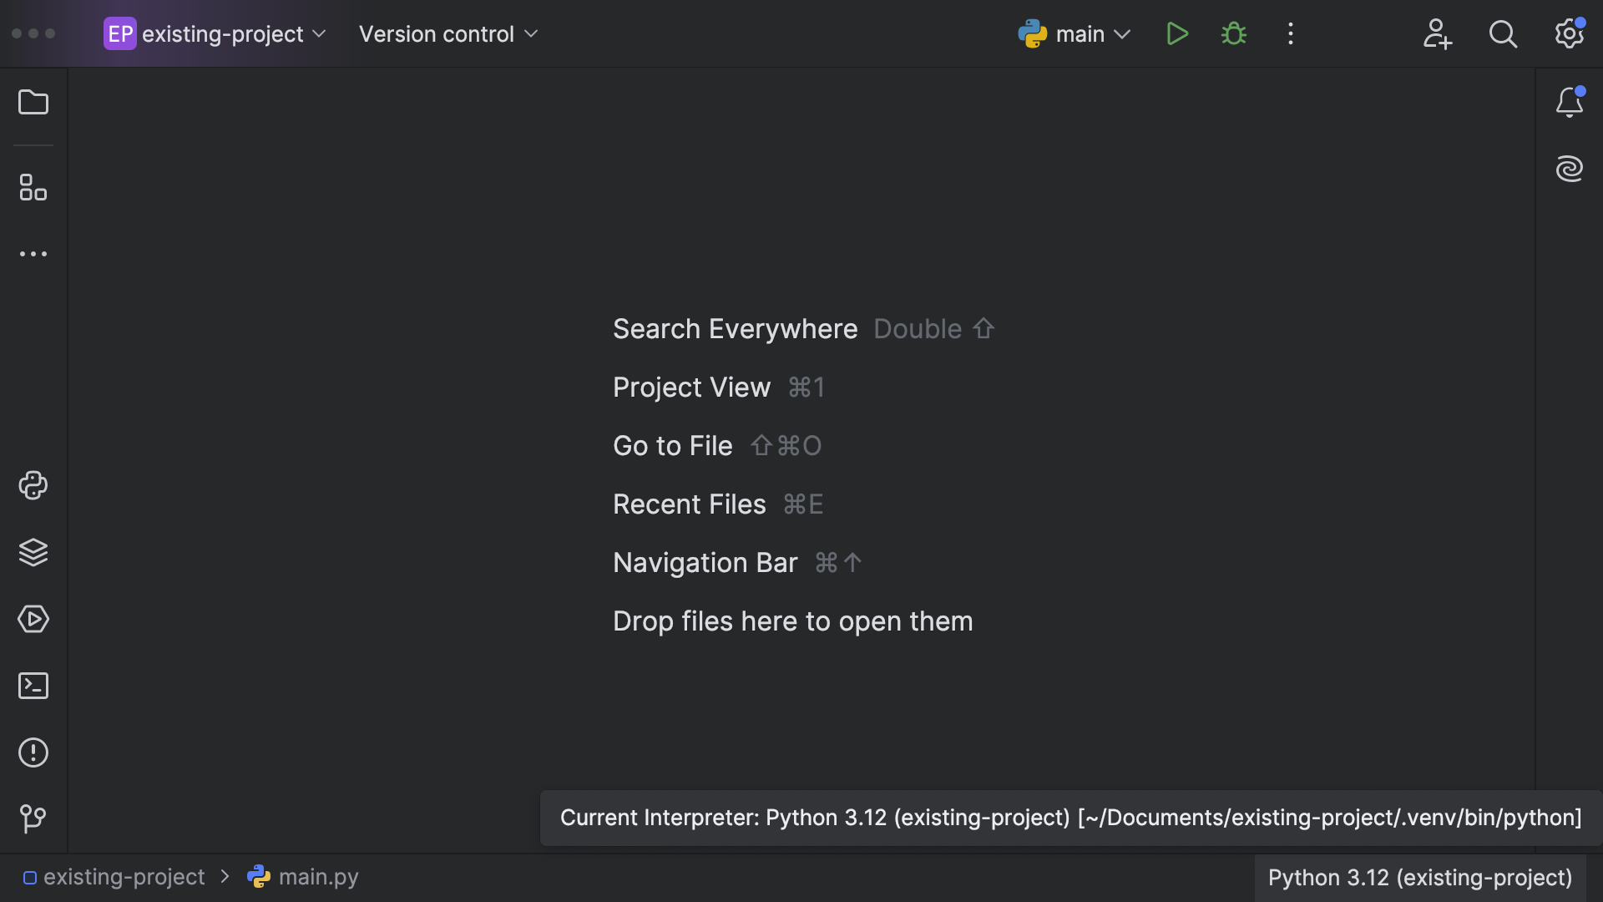Open the Python Console

pos(33,486)
